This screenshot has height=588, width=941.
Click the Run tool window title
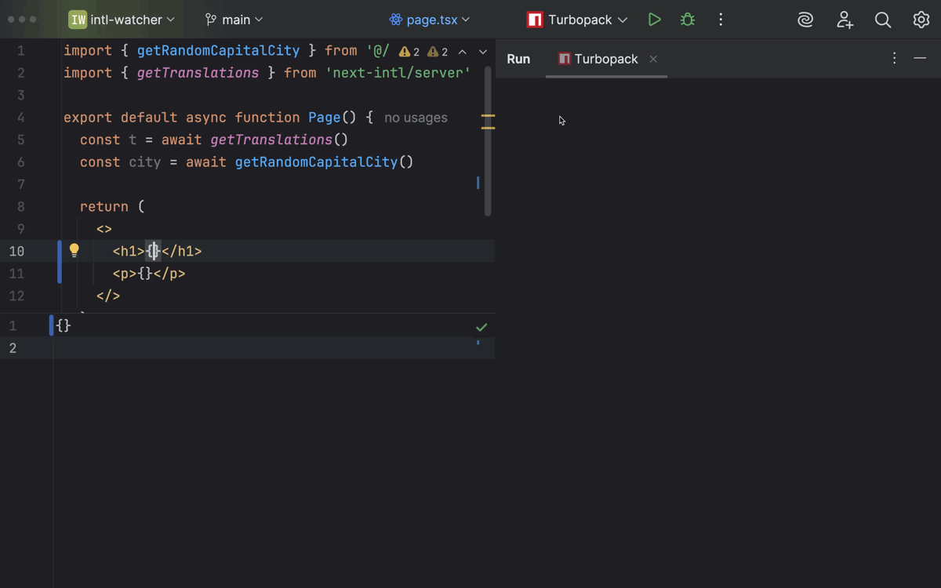coord(518,59)
